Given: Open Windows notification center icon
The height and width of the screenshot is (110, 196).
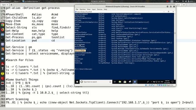Looking at the screenshot, I should point(172,82).
